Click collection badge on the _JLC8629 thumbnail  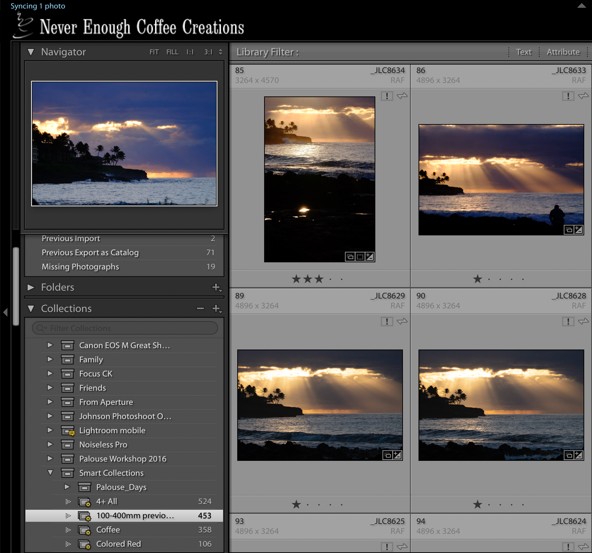(x=388, y=455)
